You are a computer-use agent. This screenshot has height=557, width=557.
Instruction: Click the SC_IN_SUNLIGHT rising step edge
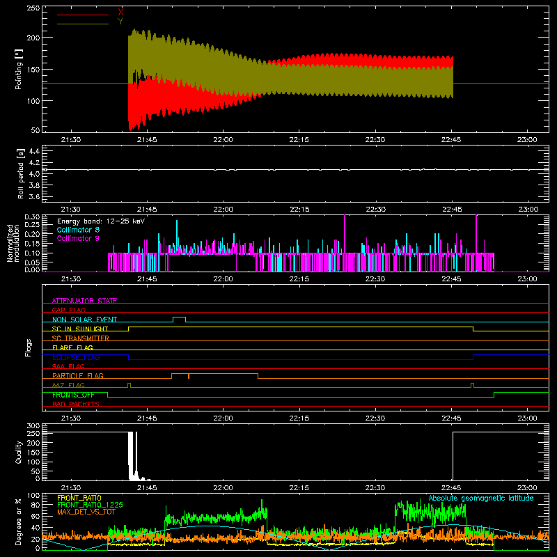point(129,329)
